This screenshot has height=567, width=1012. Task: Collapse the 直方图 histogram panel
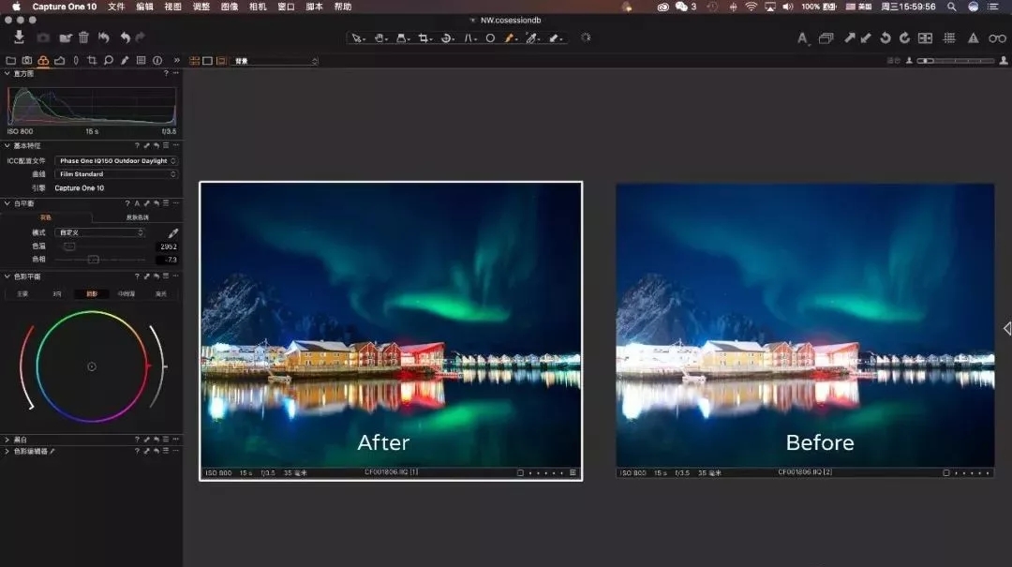click(x=7, y=74)
